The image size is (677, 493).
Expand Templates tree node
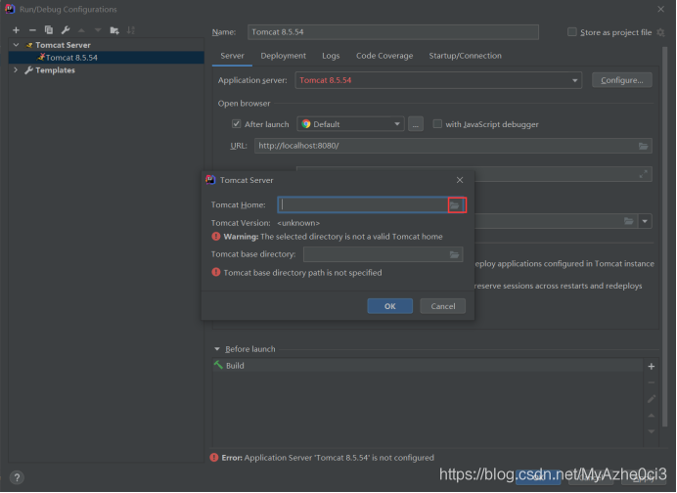(16, 69)
